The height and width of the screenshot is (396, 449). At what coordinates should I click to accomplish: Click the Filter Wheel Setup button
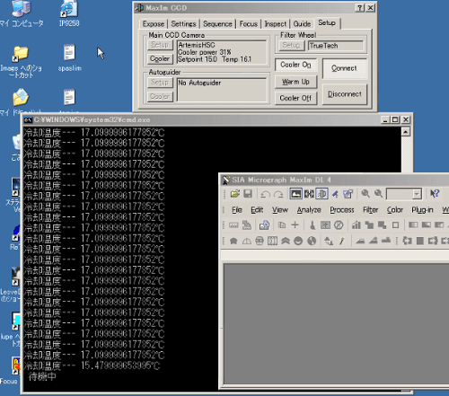click(291, 45)
